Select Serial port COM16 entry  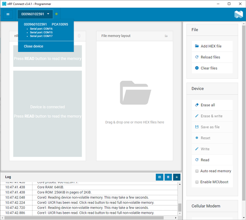pos(41,29)
